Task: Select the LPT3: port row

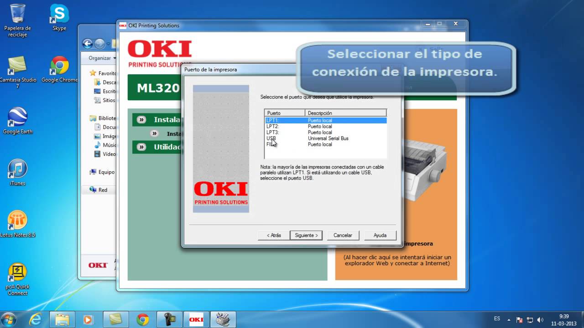Action: [x=326, y=132]
